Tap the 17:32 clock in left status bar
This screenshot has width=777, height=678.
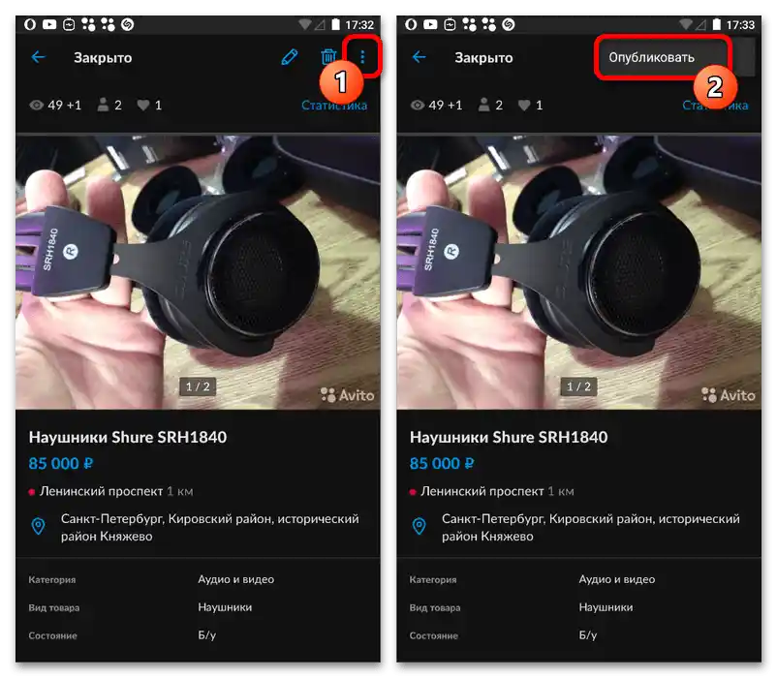[359, 25]
